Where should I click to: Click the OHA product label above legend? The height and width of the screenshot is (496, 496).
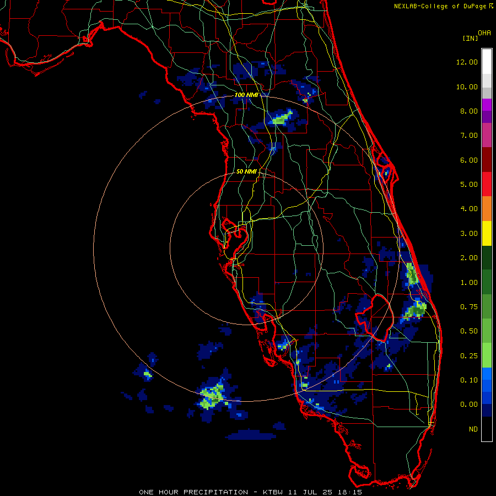[484, 33]
